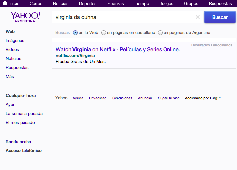The height and width of the screenshot is (170, 237).
Task: Filter results to La semana pasada
Action: (x=24, y=114)
